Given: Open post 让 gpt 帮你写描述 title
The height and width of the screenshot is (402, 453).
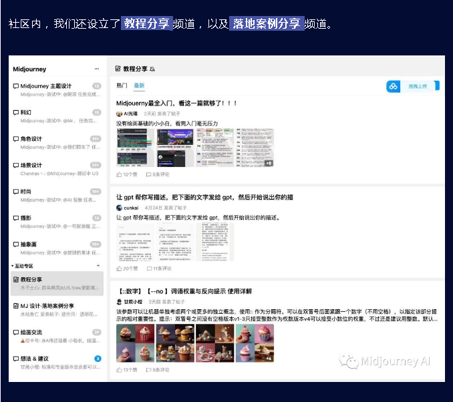Looking at the screenshot, I should click(204, 197).
